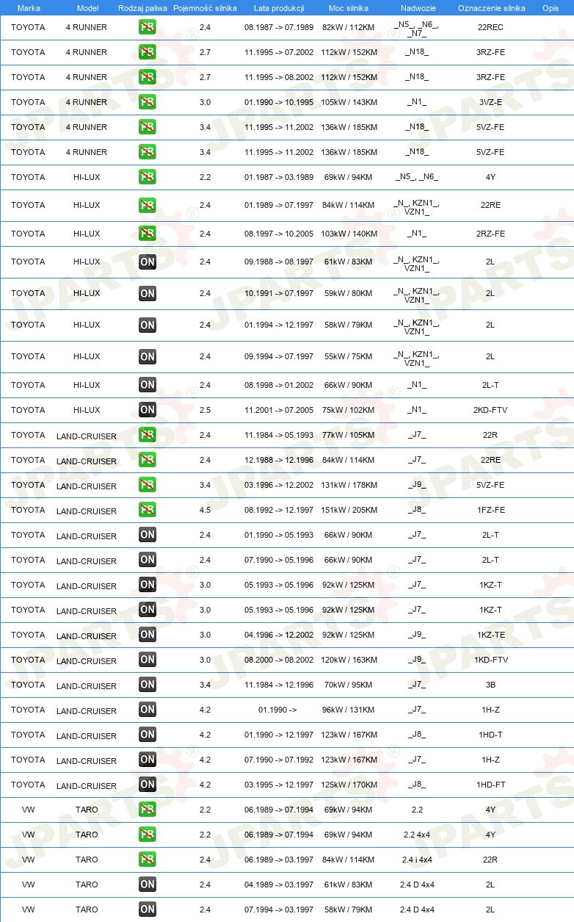Image resolution: width=574 pixels, height=922 pixels.
Task: Click the 105kW / 143KM power cell
Action: coord(349,102)
